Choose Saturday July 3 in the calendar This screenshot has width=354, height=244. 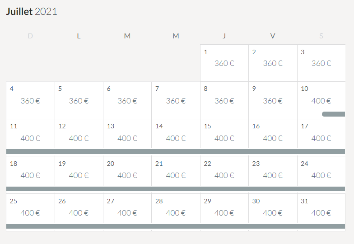321,63
